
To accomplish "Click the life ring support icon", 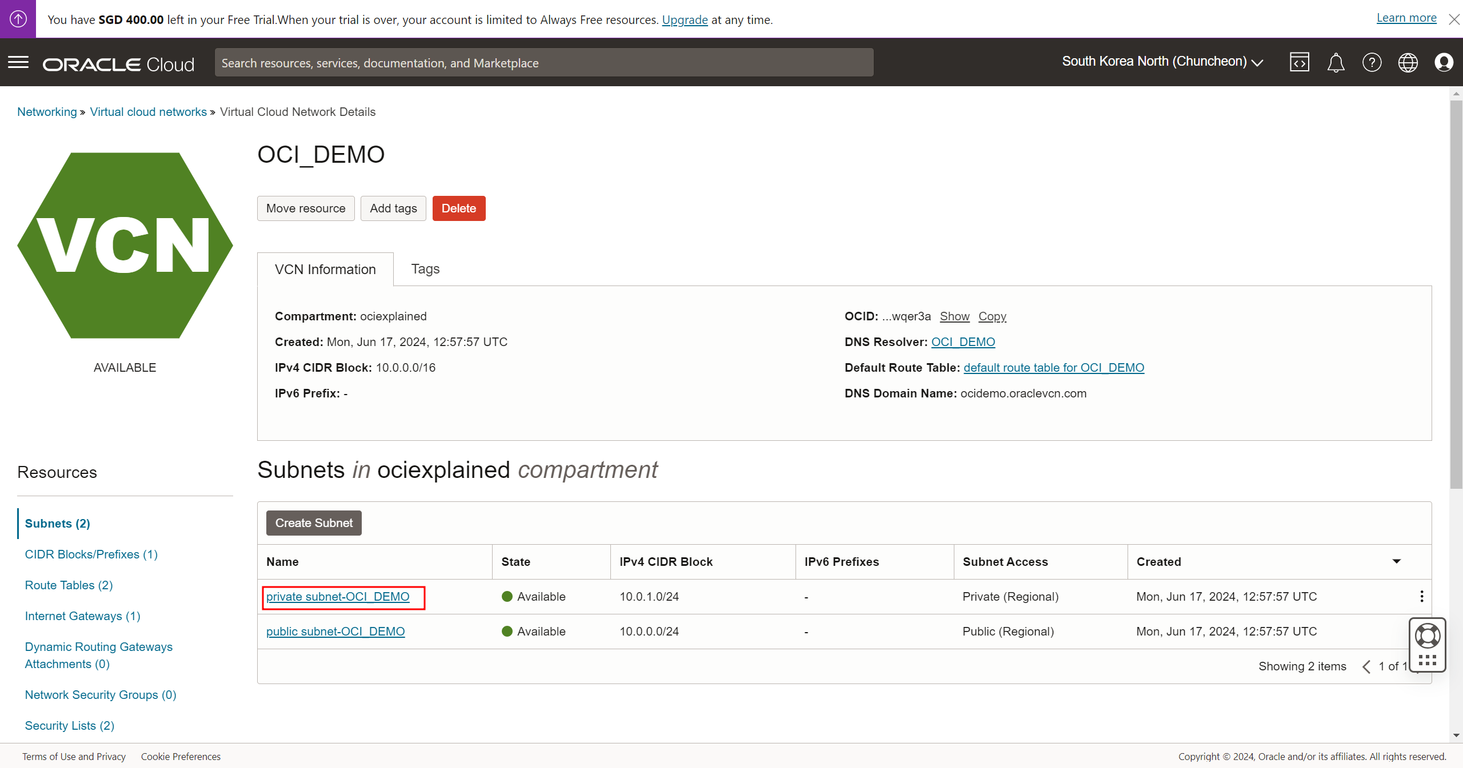I will coord(1427,636).
